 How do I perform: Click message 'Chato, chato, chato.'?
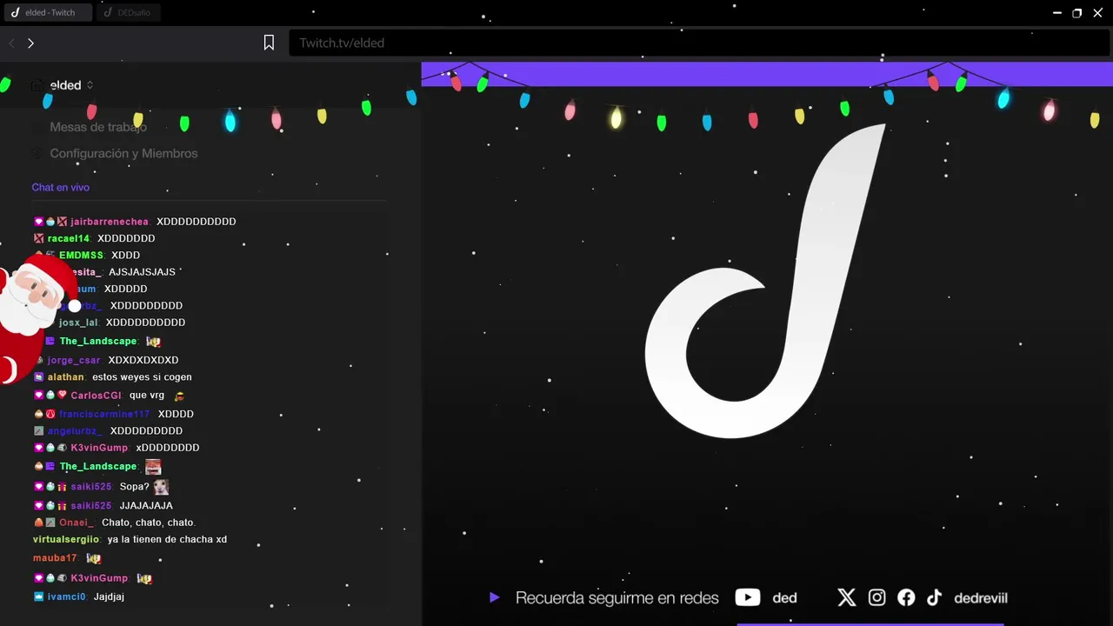(x=149, y=523)
